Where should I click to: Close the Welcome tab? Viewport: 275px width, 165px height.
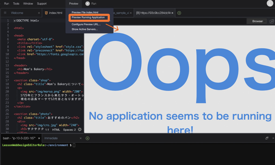tap(39, 13)
